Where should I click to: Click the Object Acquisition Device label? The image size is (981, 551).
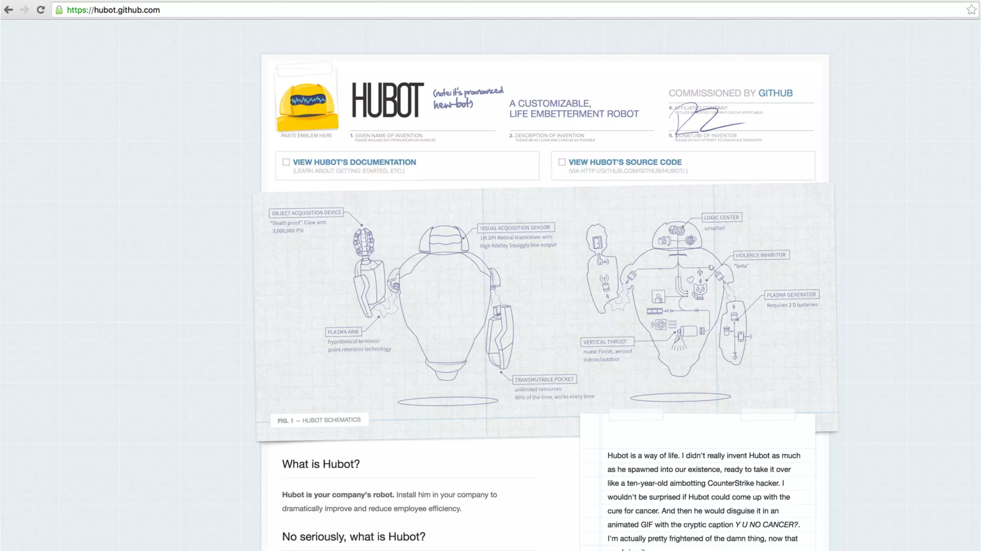(307, 213)
